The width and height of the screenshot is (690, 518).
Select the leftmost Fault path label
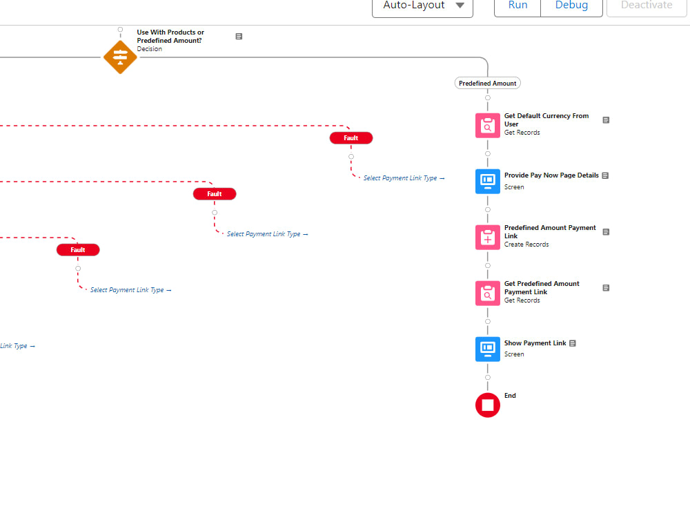78,250
